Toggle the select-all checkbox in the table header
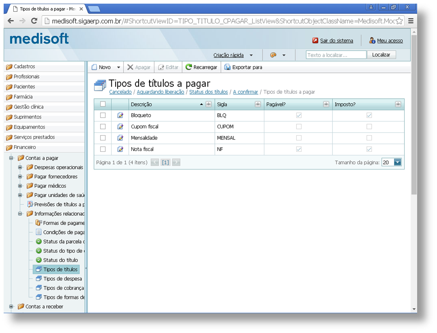Viewport: 437px width, 333px height. (x=103, y=104)
